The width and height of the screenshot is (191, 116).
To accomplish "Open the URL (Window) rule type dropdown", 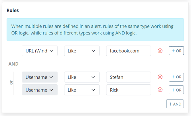I will 40,51.
